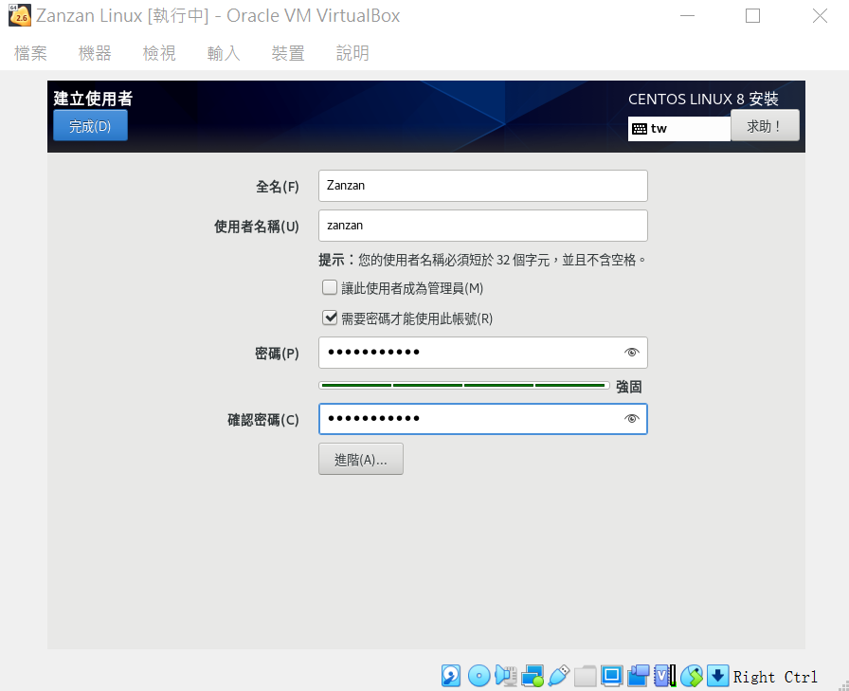849x691 pixels.
Task: Focus the 密碼 password field
Action: coord(483,353)
